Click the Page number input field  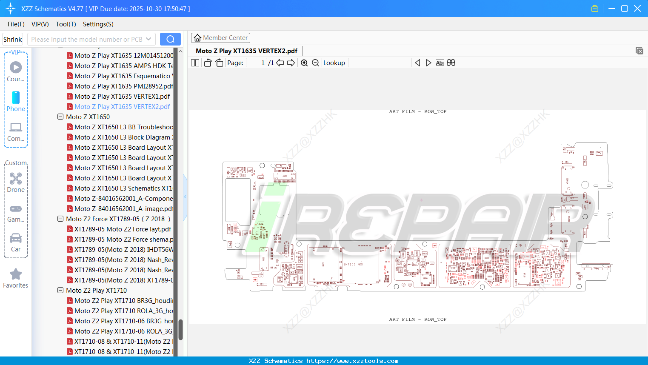click(257, 63)
